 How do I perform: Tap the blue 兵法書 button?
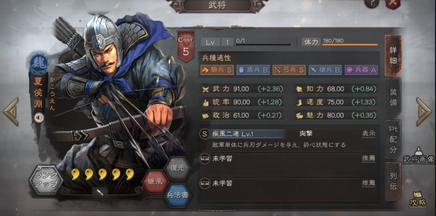(178, 195)
